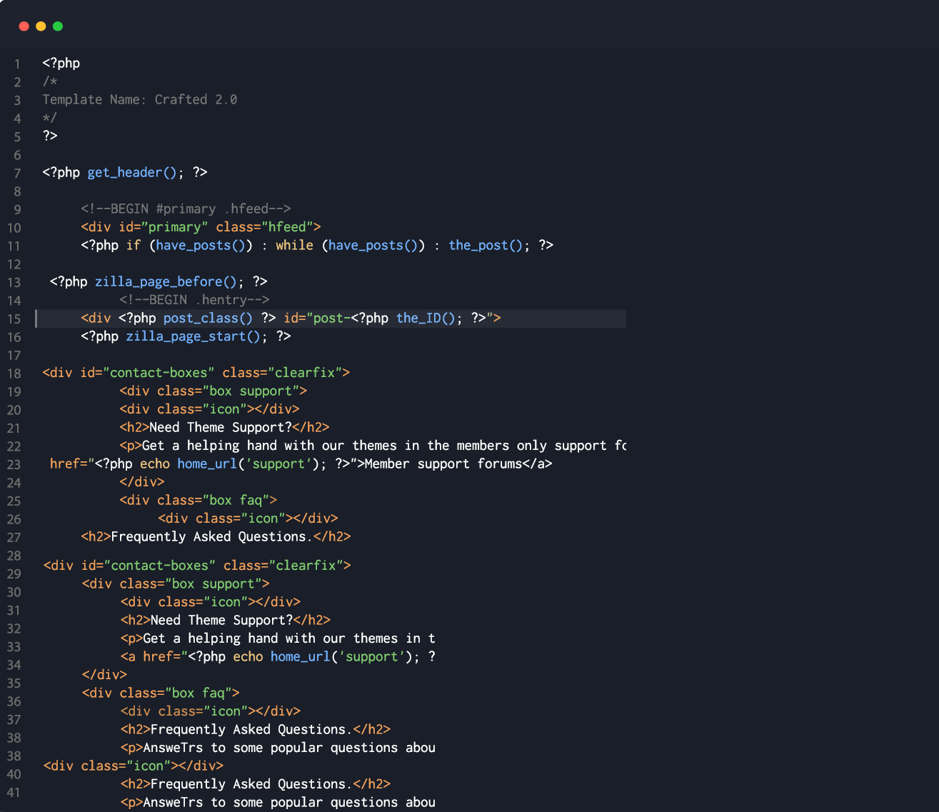Select line number 1 in the gutter

[17, 64]
